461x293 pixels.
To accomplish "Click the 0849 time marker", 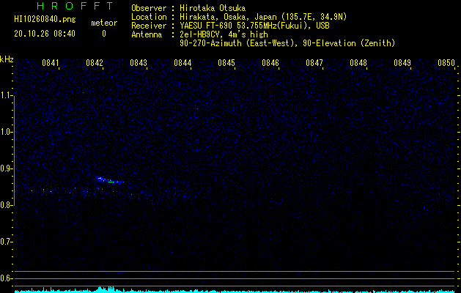I will 402,63.
